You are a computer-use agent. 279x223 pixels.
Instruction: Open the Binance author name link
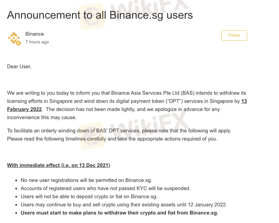coord(34,34)
